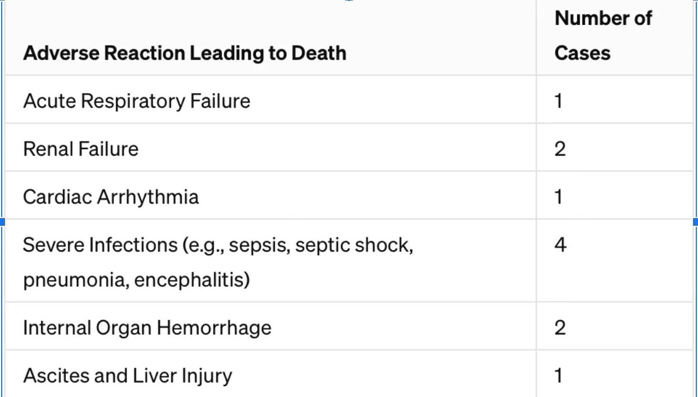This screenshot has height=397, width=698.
Task: Select the case count for Cardiac Arrhythmia
Action: pos(559,197)
